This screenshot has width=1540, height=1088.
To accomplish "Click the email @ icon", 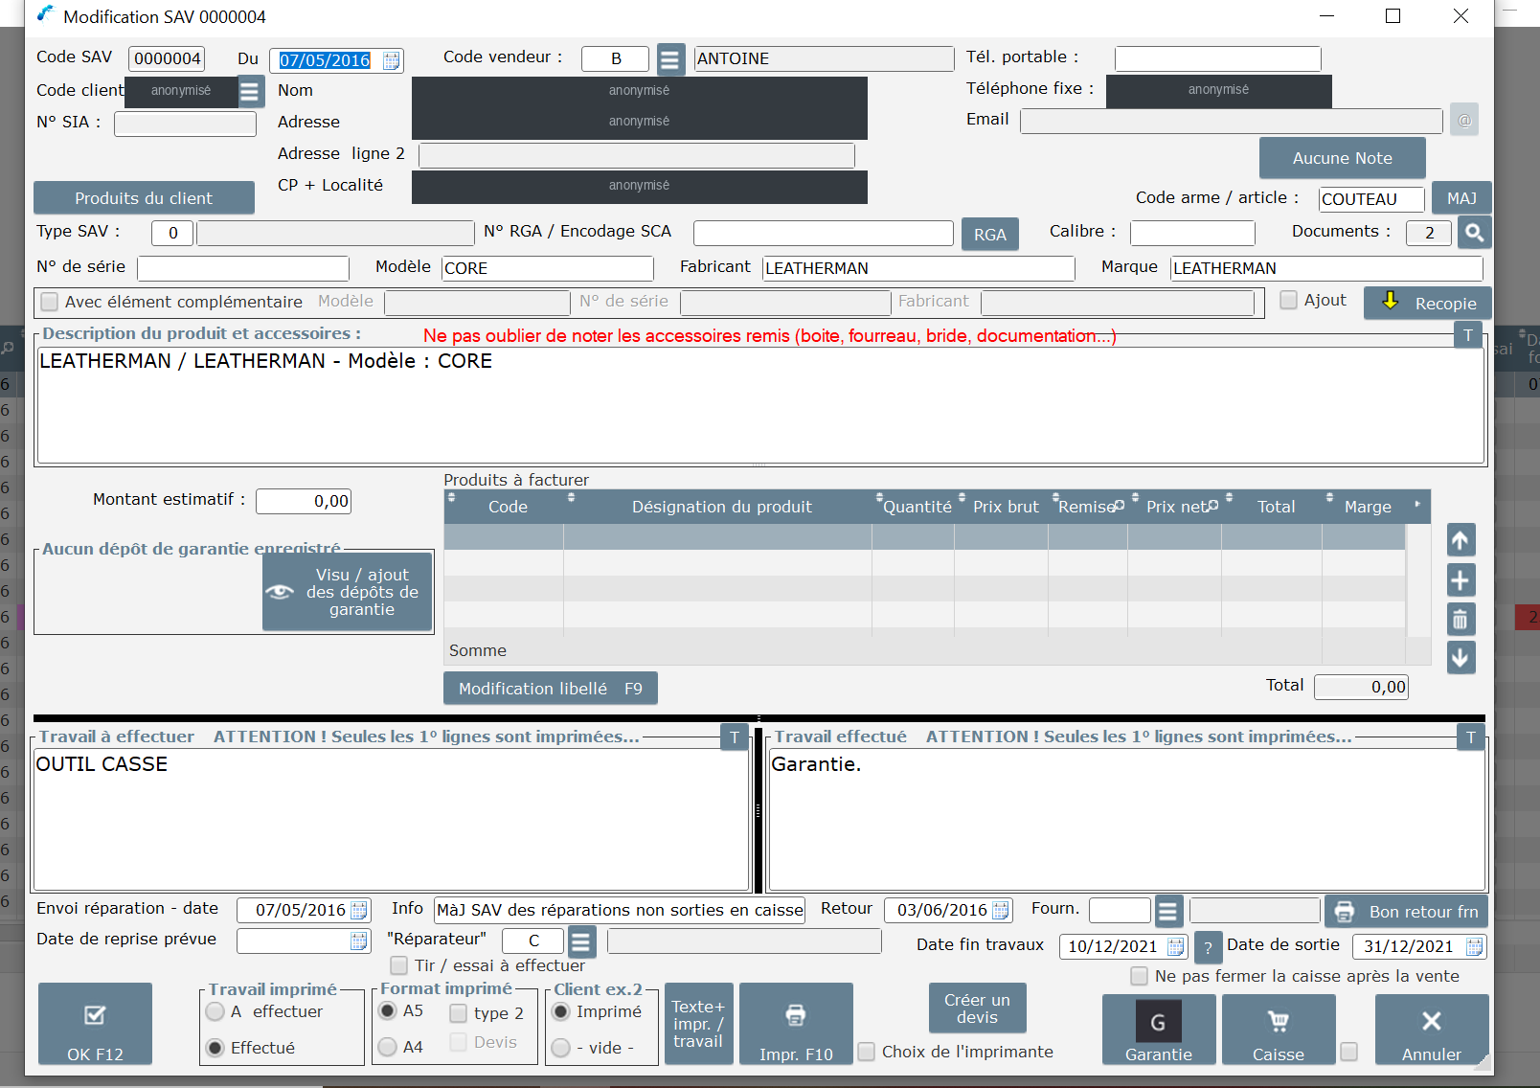I will pos(1463,120).
